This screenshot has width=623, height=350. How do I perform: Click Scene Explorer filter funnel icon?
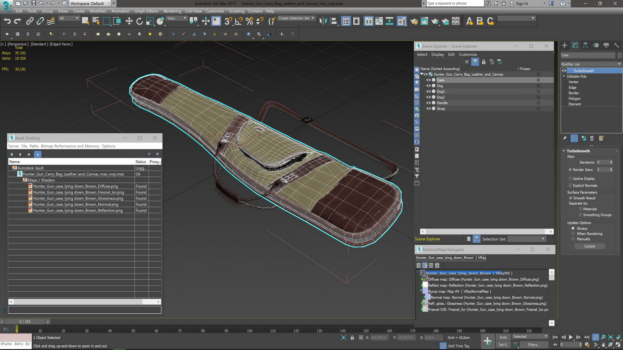pyautogui.click(x=475, y=62)
